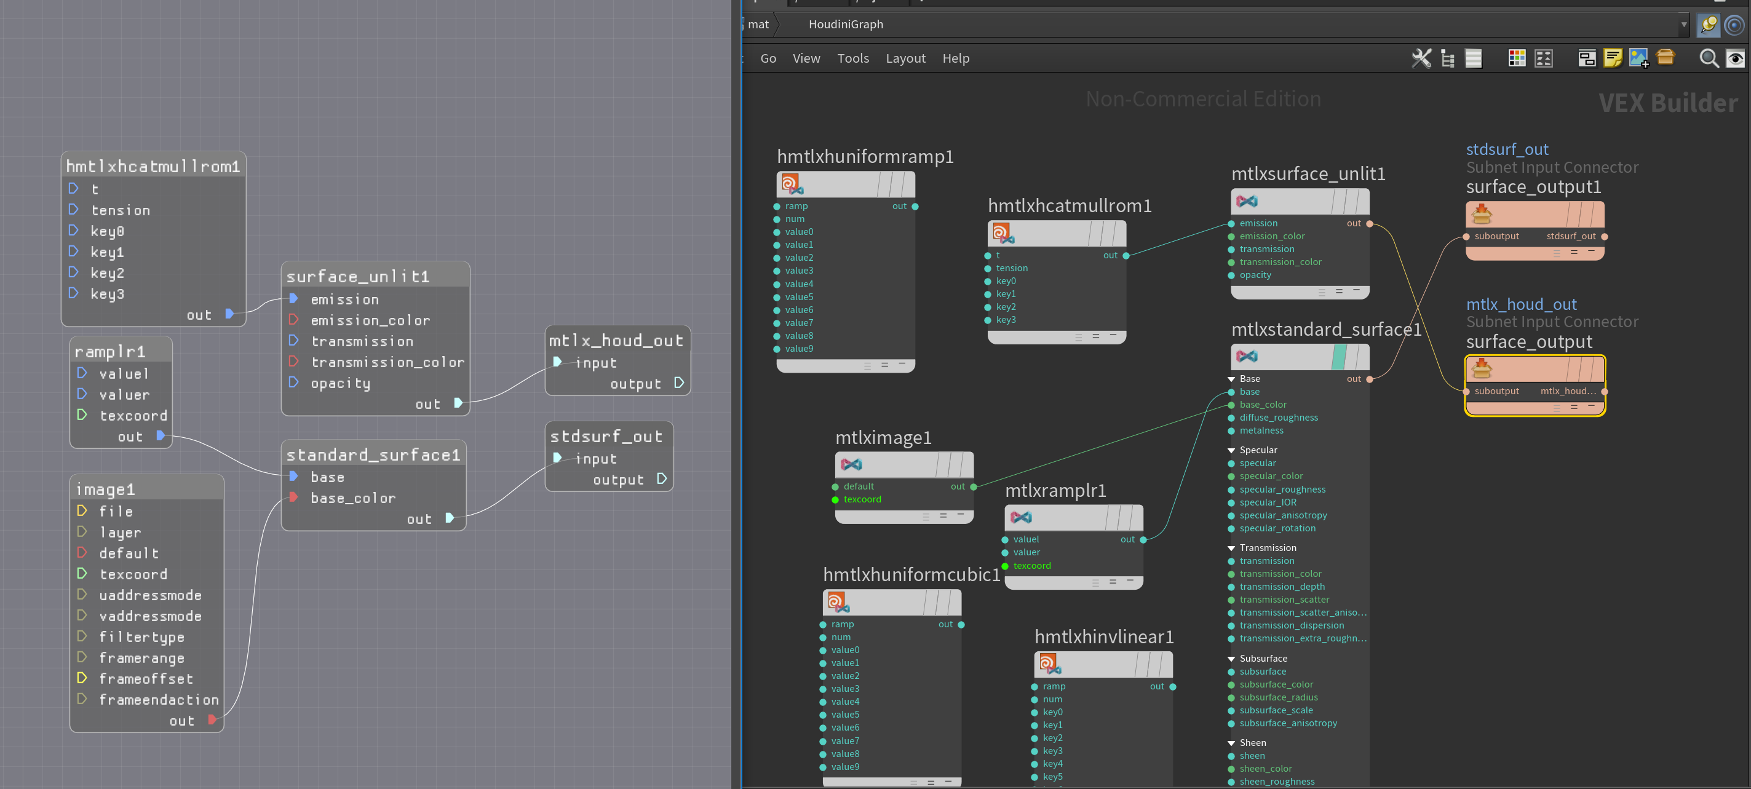1751x789 pixels.
Task: Collapse hmtlxhuniformramp1 node footer minus
Action: coord(902,363)
